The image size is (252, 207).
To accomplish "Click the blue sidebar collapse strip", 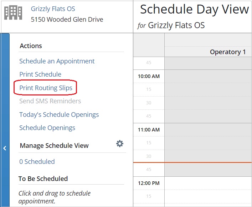I will [x=5, y=120].
